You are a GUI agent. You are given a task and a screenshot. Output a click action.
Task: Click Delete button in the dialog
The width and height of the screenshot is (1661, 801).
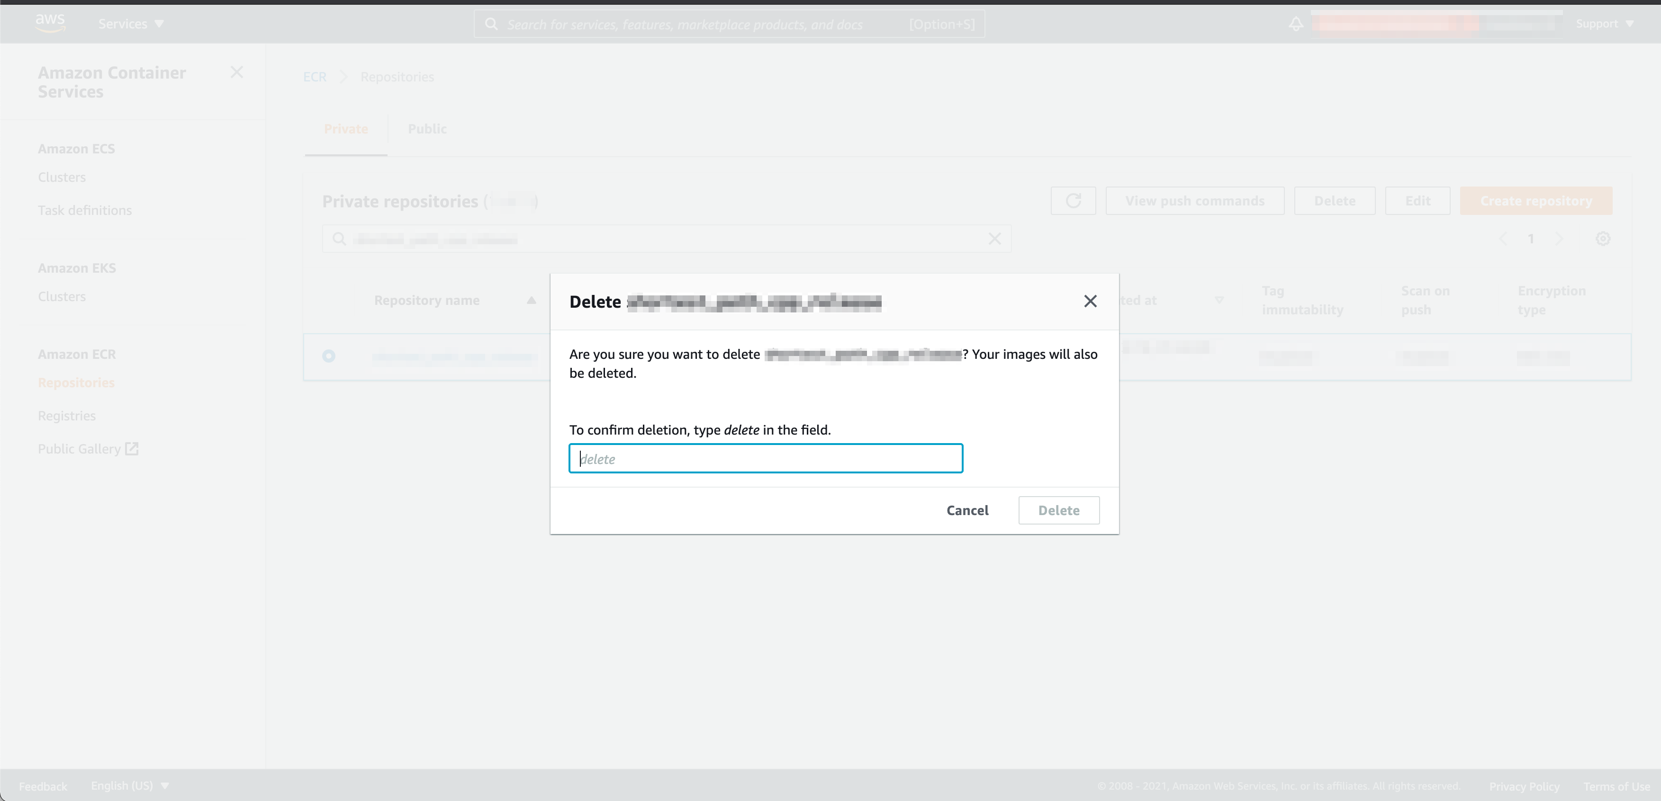1059,510
